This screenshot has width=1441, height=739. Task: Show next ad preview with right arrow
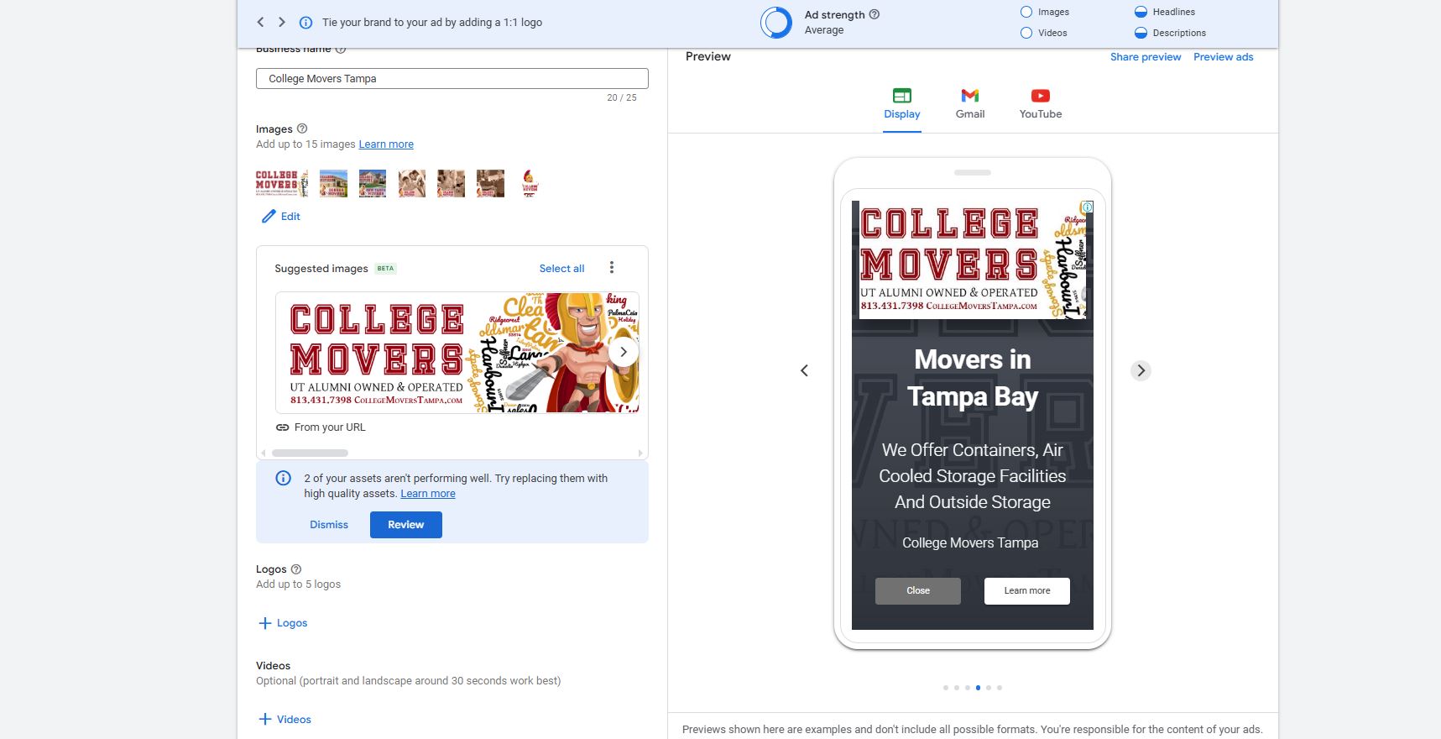[1141, 370]
